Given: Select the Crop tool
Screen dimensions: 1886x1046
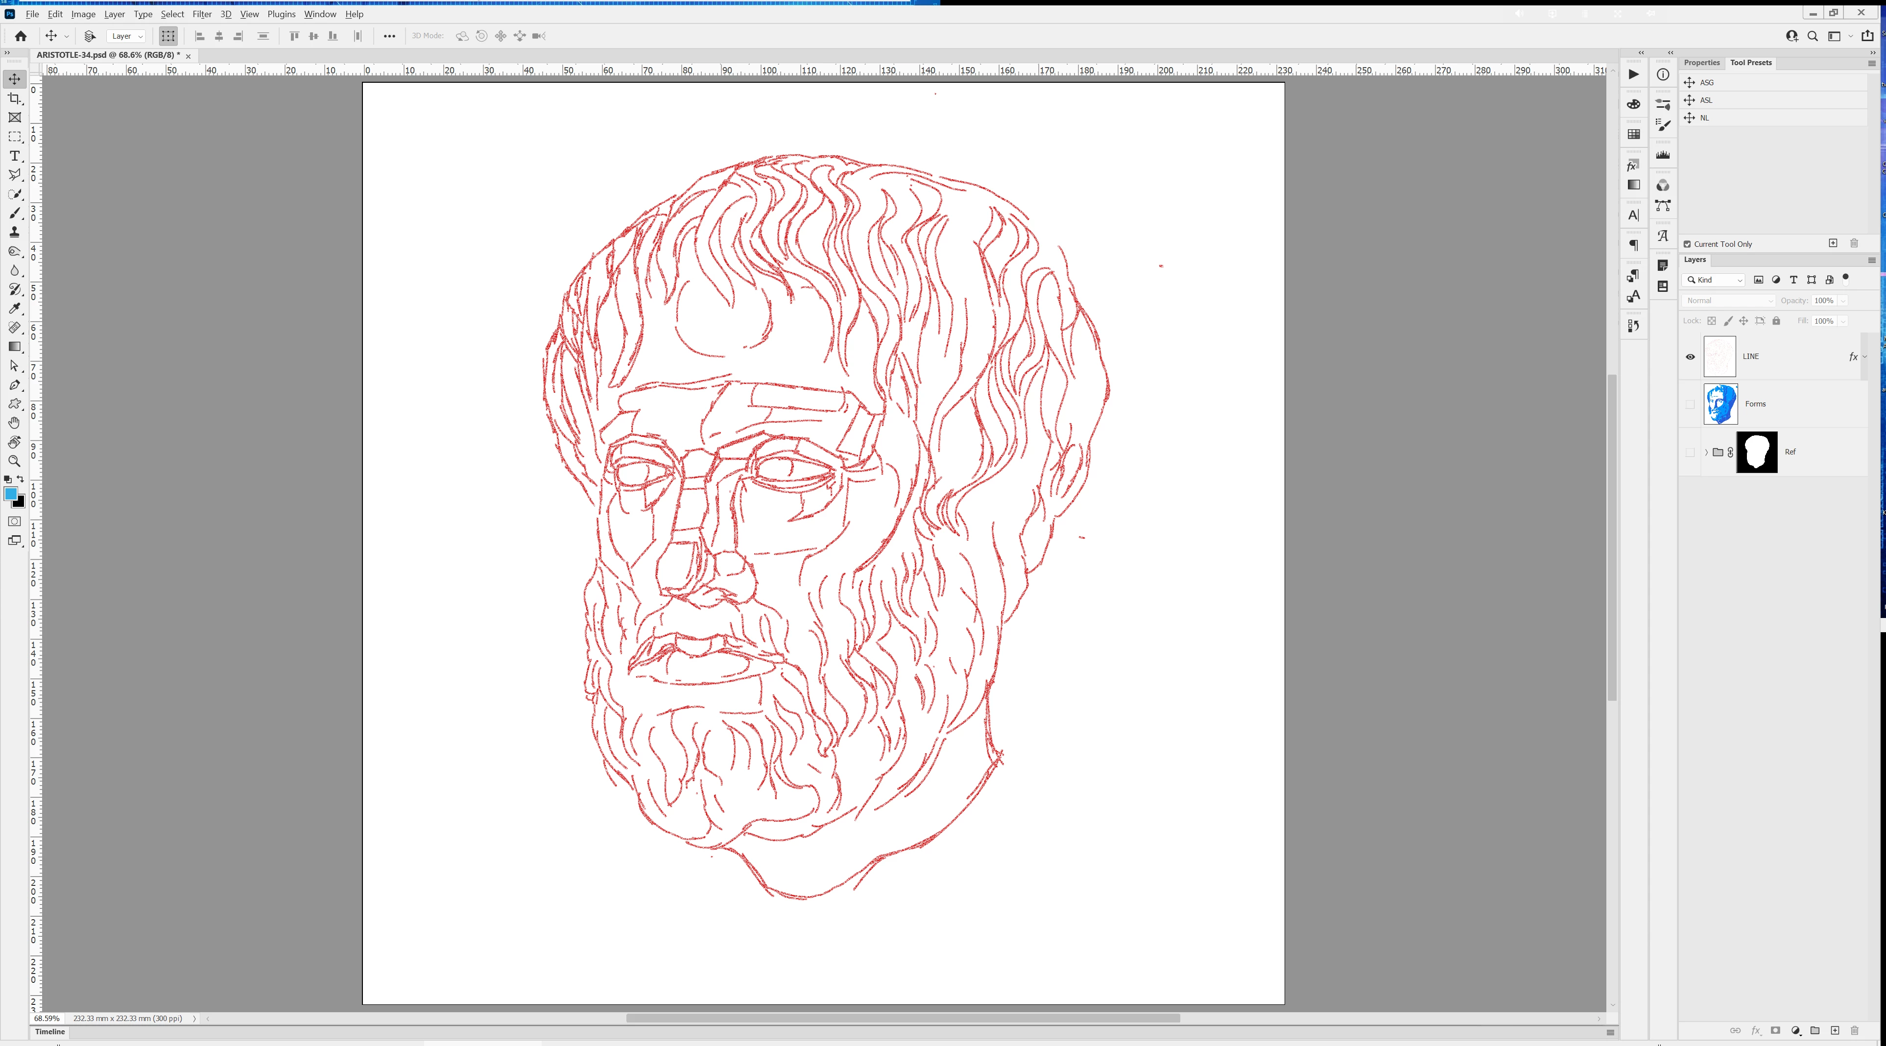Looking at the screenshot, I should pos(14,98).
